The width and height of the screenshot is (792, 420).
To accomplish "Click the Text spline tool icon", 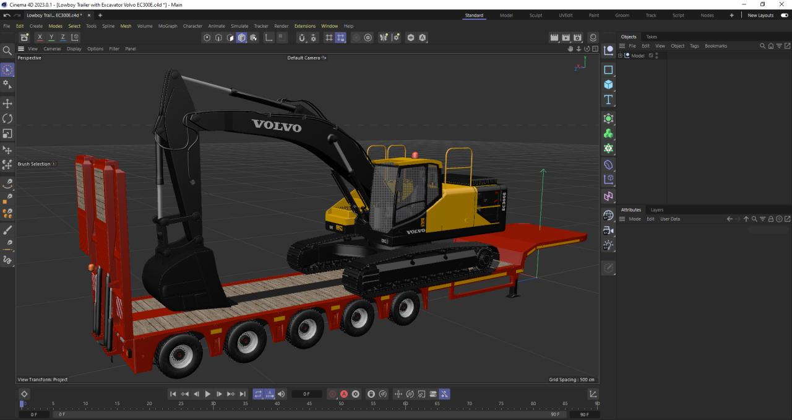I will [x=608, y=100].
